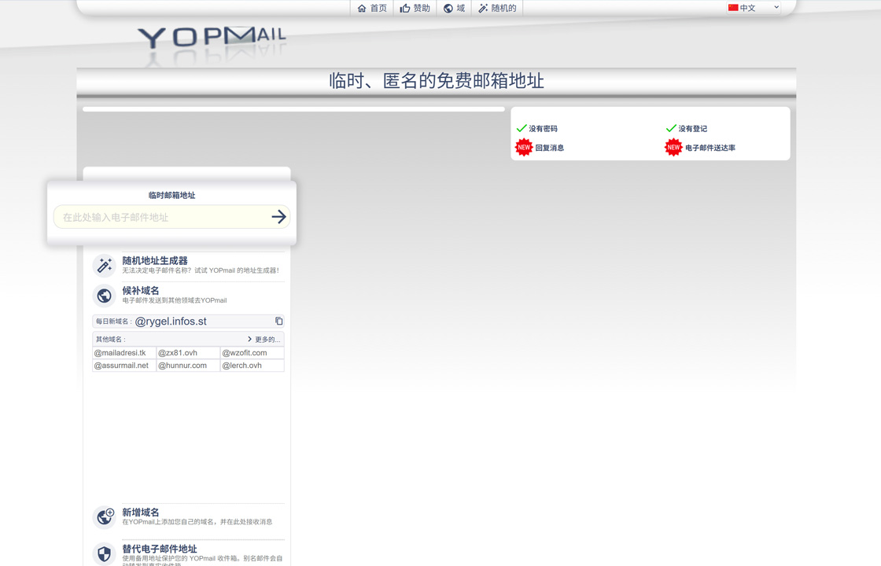Expand 更多的... other domains

click(264, 339)
